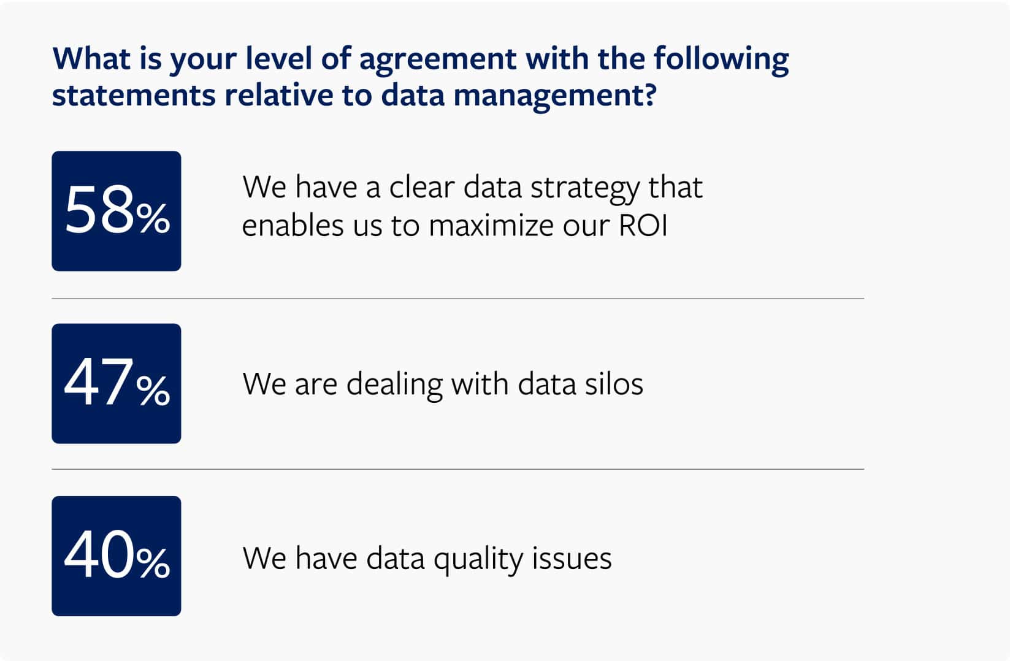Click 'data management?' in the heading
The width and height of the screenshot is (1010, 661).
518,96
